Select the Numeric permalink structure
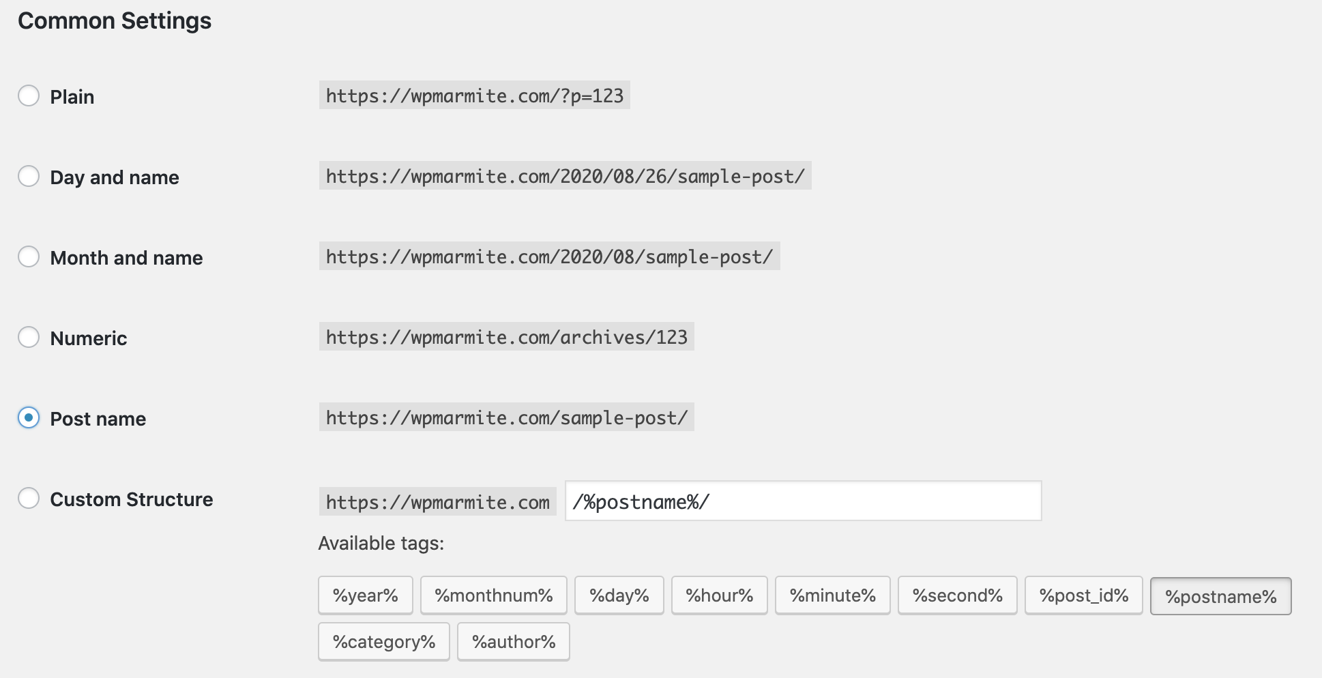Viewport: 1322px width, 678px height. coord(29,338)
